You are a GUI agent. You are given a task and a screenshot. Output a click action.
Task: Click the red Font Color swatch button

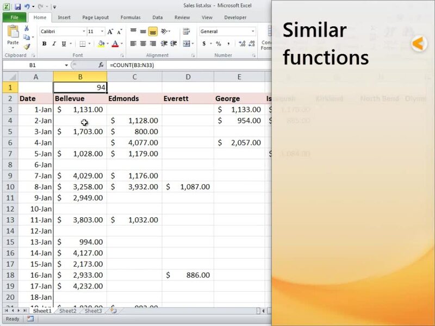click(x=115, y=44)
